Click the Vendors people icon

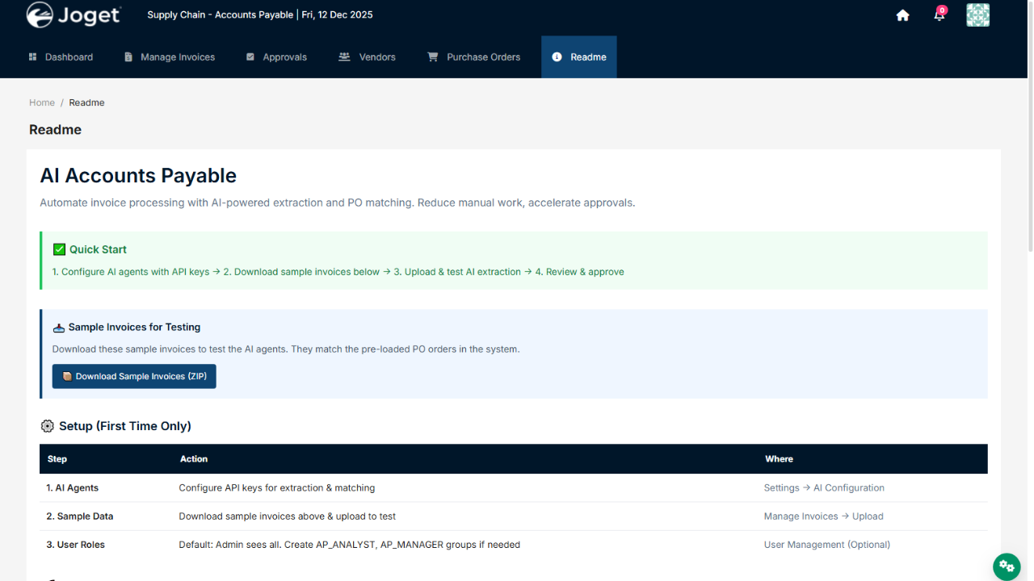[x=344, y=57]
